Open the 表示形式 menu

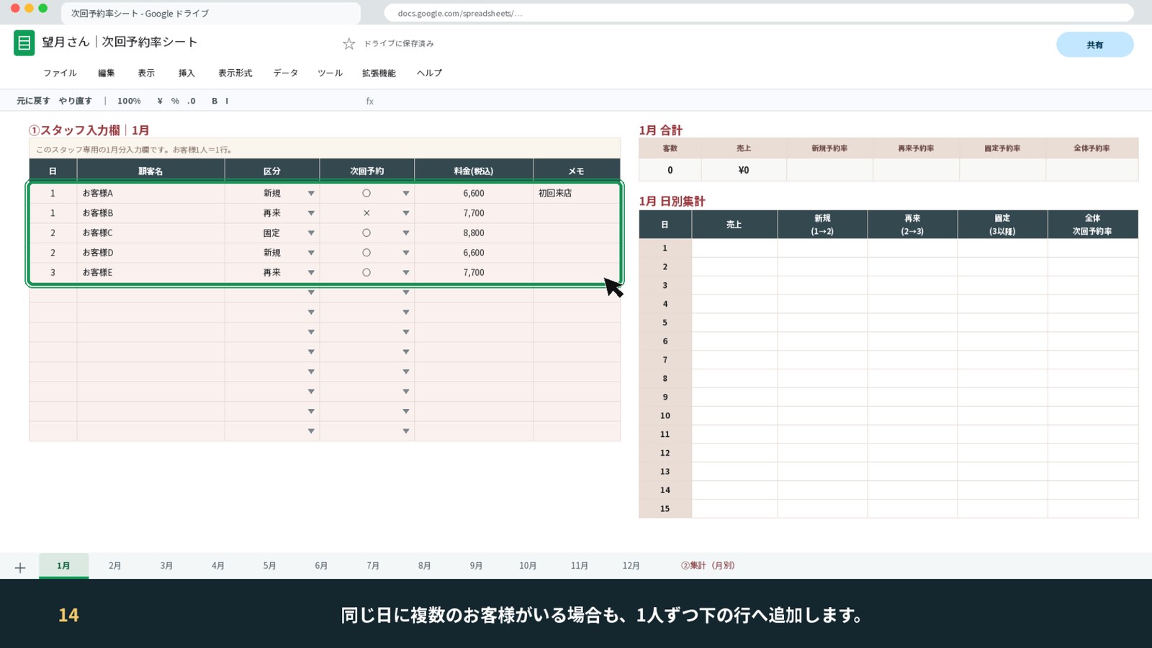tap(235, 73)
